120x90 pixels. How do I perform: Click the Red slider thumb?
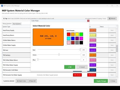(80, 49)
